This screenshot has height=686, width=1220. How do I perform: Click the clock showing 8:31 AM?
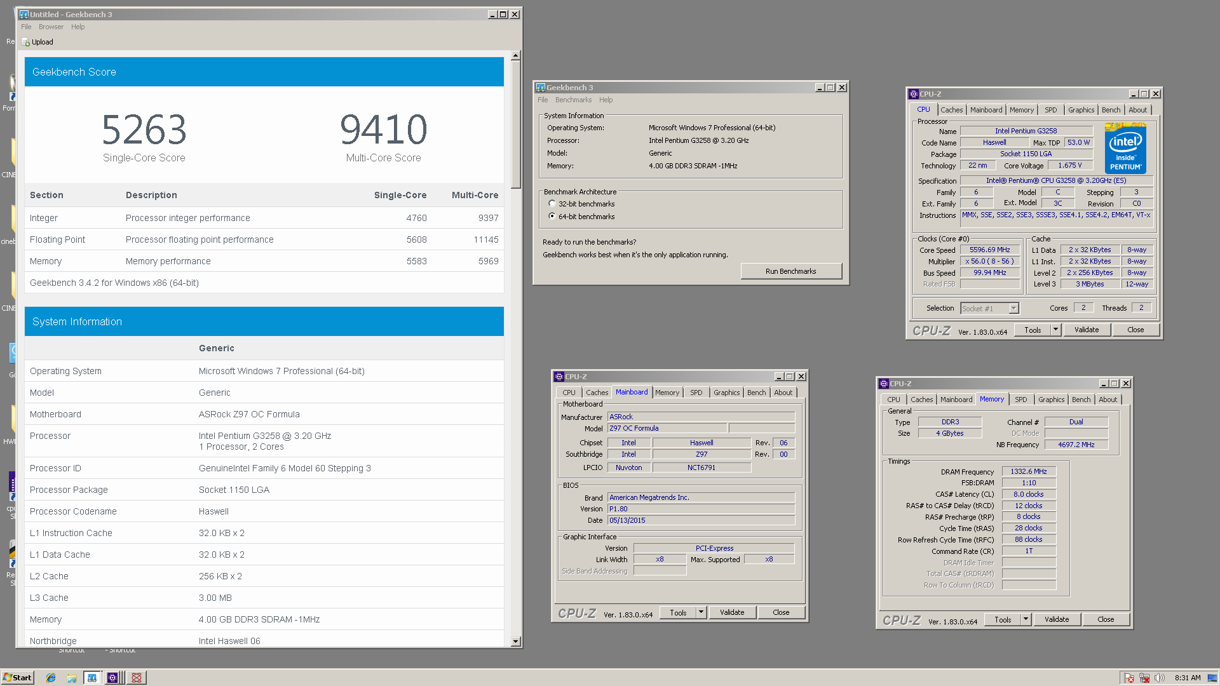pos(1188,678)
